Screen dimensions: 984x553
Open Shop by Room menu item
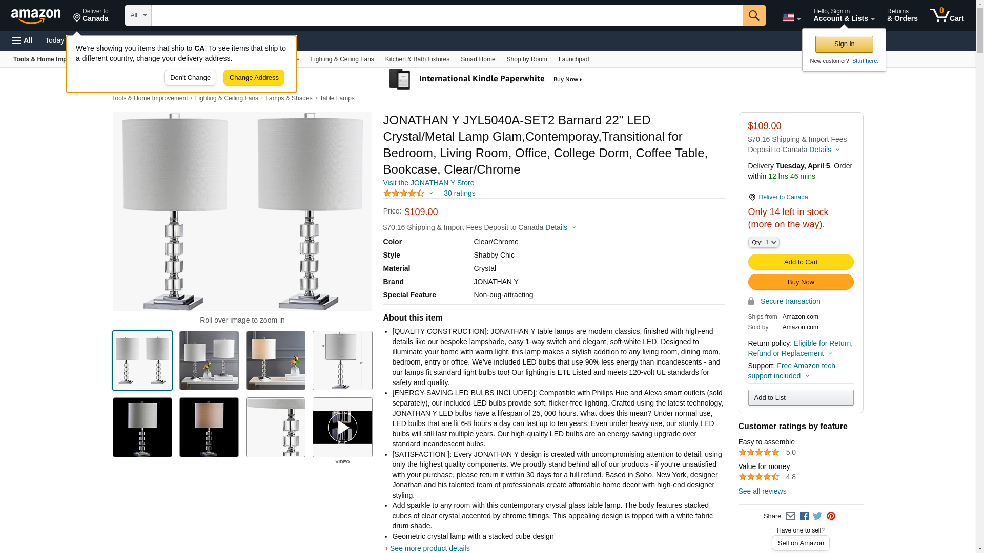point(526,59)
